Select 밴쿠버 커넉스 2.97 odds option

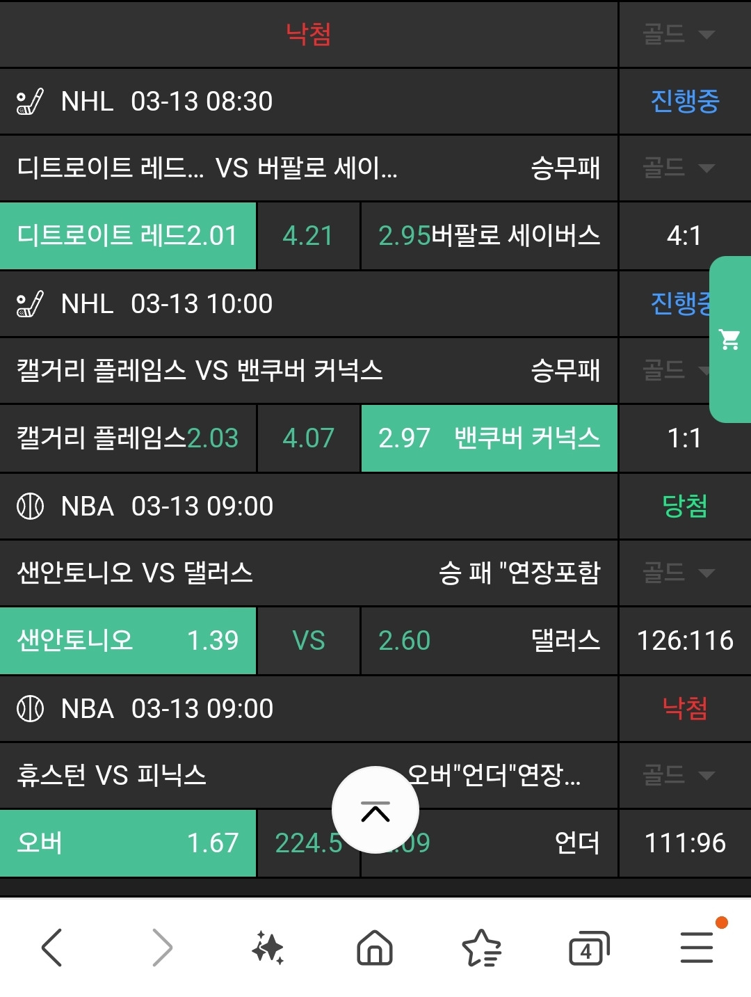click(x=489, y=438)
